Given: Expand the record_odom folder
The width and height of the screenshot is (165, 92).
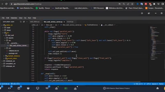Looking at the screenshot, I should [x=4, y=59].
